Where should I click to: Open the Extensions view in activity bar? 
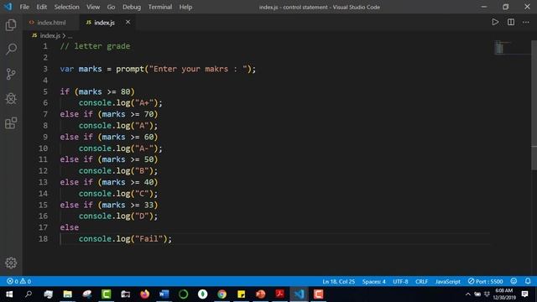point(11,123)
